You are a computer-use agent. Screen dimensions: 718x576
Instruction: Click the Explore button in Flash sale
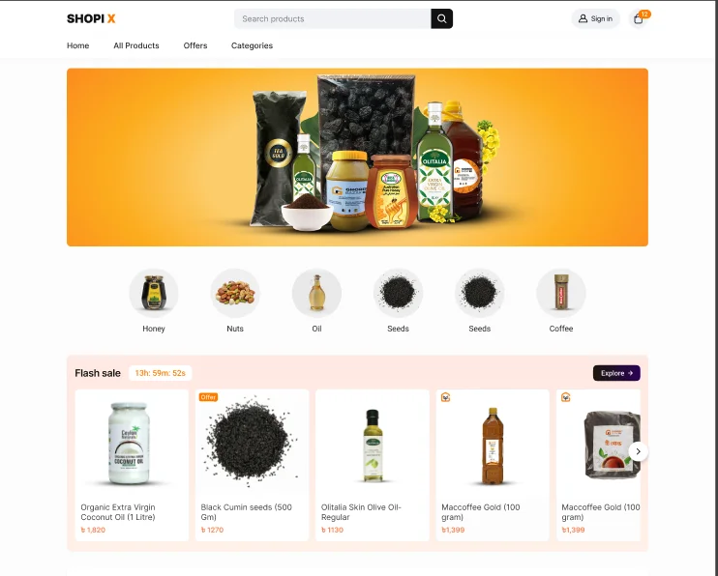point(616,373)
